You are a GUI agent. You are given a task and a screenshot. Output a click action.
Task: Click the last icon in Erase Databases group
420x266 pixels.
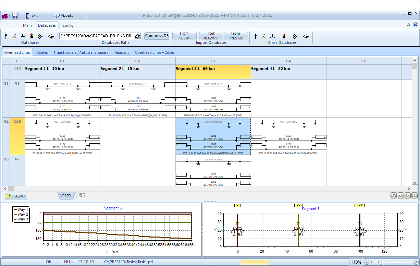pyautogui.click(x=306, y=36)
